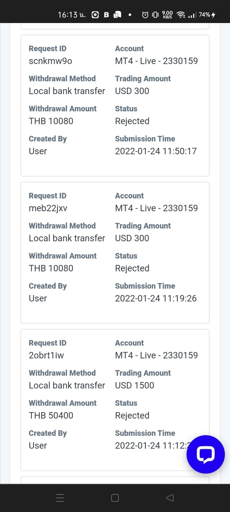Tap the battery 74% indicator

click(207, 15)
